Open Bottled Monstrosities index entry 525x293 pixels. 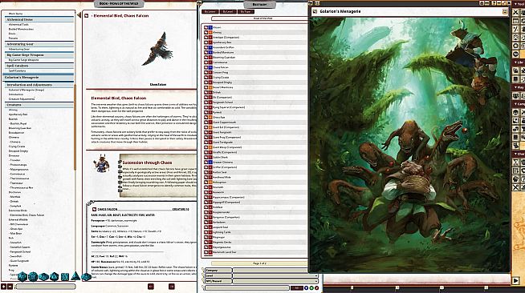[x=21, y=29]
